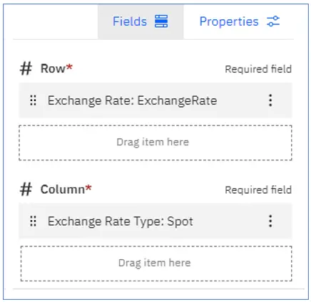Open the Exchange Rate: ExchangeRate three-dot menu
Image resolution: width=311 pixels, height=302 pixels.
point(270,100)
